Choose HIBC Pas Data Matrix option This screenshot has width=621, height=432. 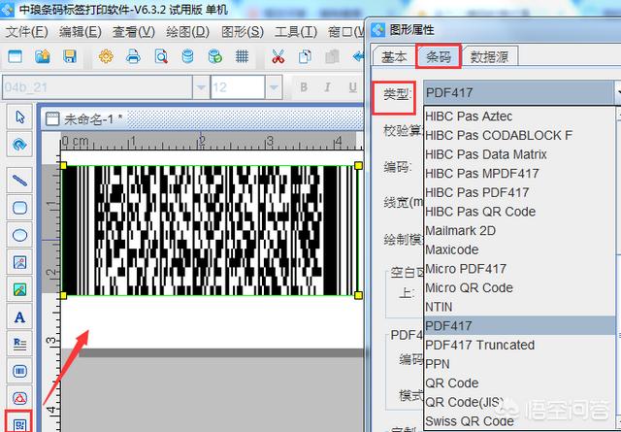(520, 154)
